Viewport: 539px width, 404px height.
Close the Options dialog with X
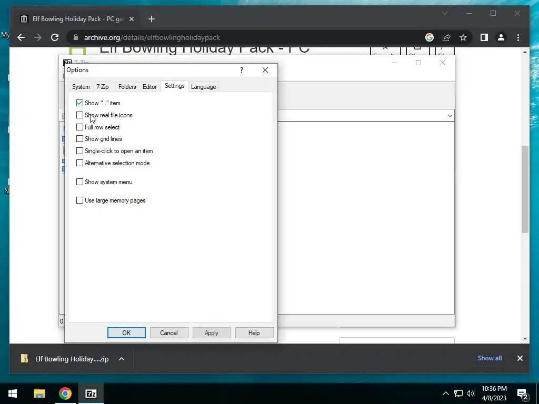click(265, 70)
